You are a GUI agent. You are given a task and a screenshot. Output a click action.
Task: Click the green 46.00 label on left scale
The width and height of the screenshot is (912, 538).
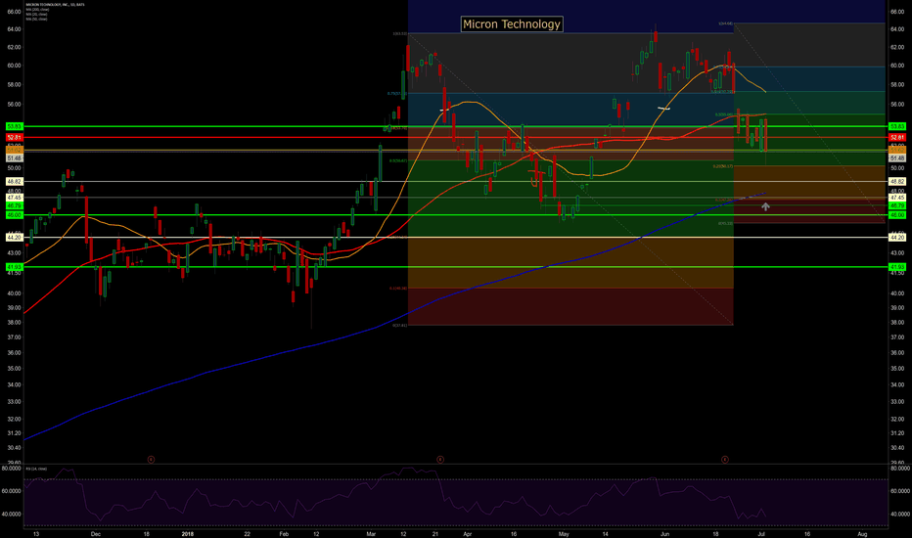(14, 215)
